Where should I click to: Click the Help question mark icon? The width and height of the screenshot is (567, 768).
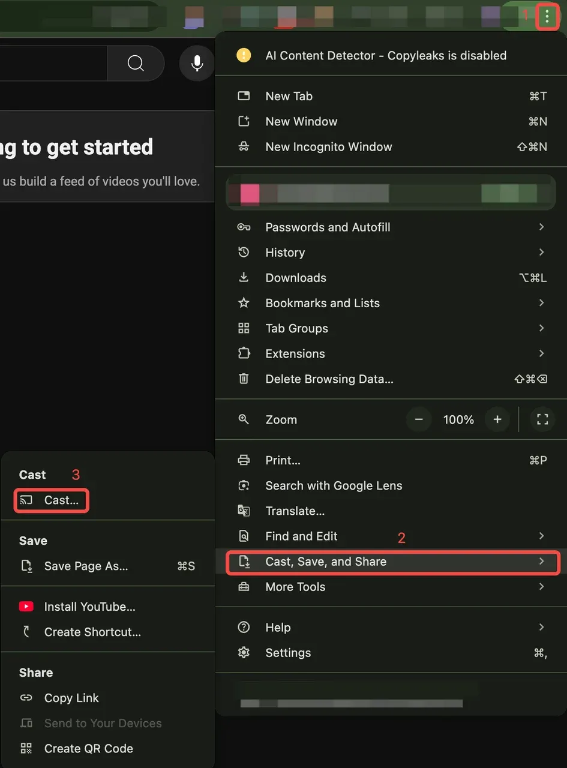pyautogui.click(x=244, y=627)
